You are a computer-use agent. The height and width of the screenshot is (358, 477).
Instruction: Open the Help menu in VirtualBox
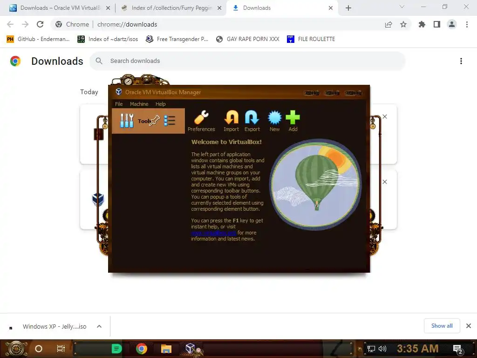(160, 104)
